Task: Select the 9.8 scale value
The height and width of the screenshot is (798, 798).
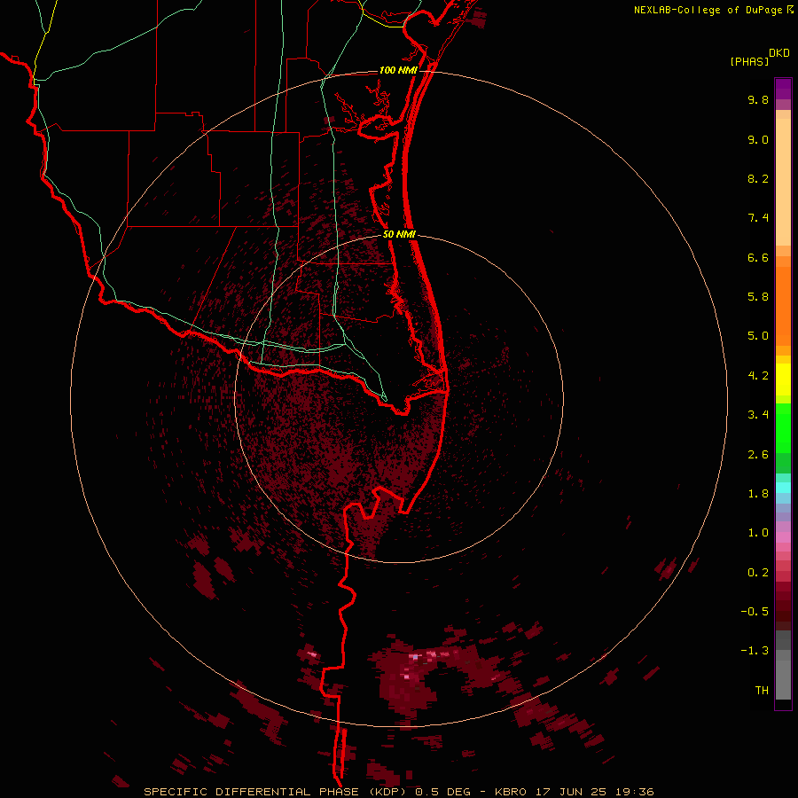Action: pos(758,99)
